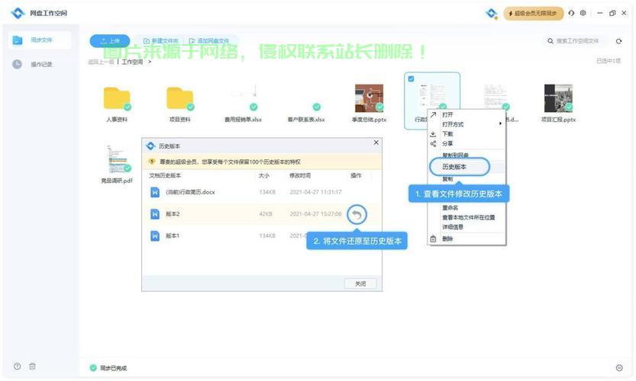Image resolution: width=636 pixels, height=381 pixels.
Task: Click the smiley feedback icon at bottom right
Action: click(x=619, y=367)
